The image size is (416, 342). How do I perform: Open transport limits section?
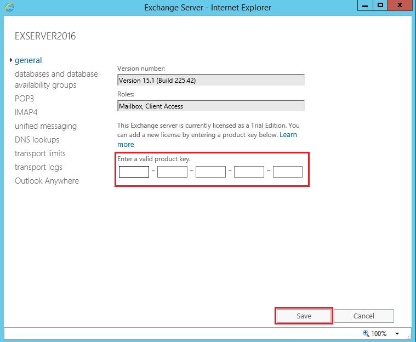(40, 153)
